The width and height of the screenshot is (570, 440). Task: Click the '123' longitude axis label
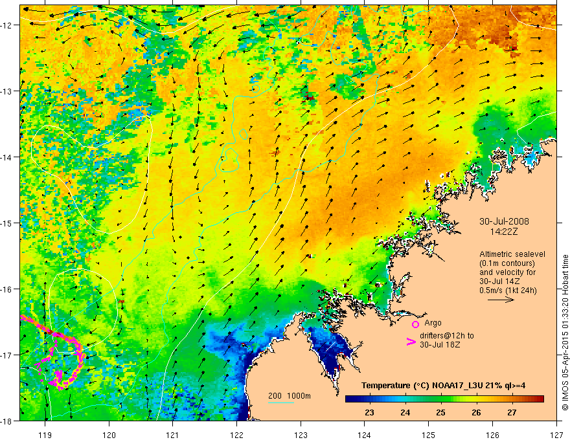301,435
